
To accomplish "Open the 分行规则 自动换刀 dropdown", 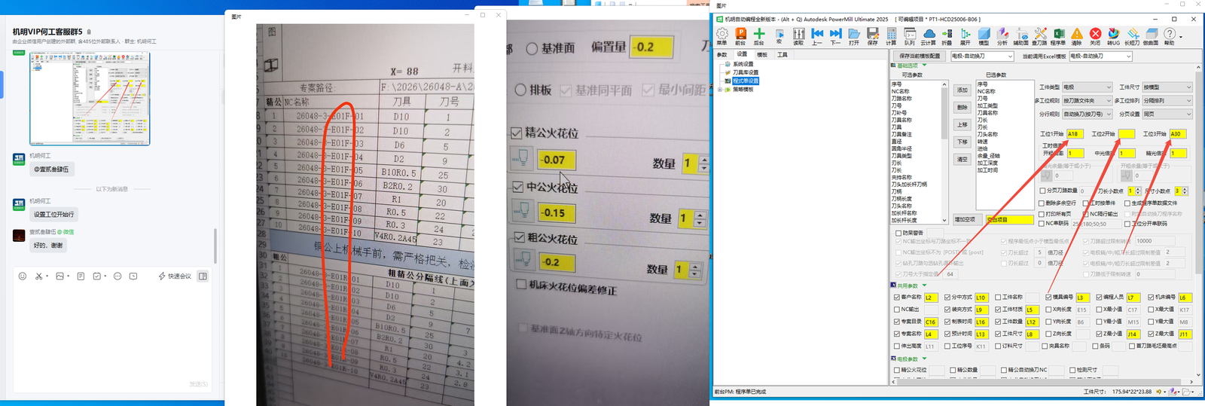I will coord(1087,114).
